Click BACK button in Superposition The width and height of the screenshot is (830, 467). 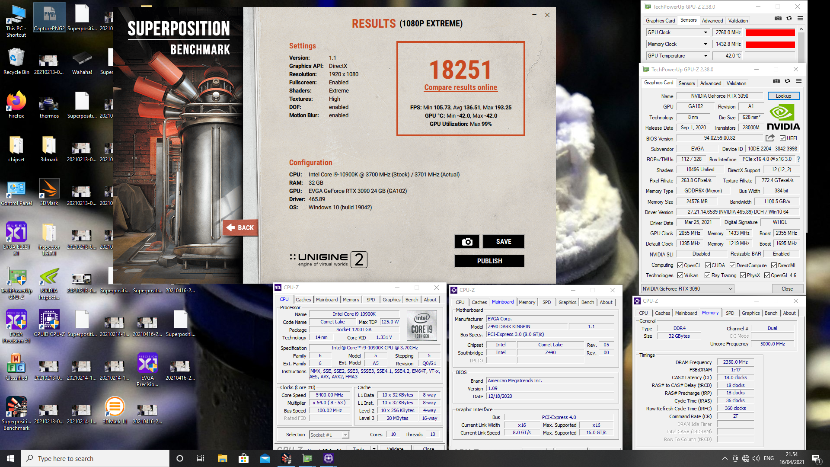coord(241,228)
